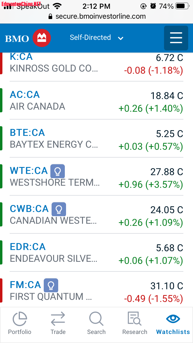Open the Search magnifier tab

point(96,323)
